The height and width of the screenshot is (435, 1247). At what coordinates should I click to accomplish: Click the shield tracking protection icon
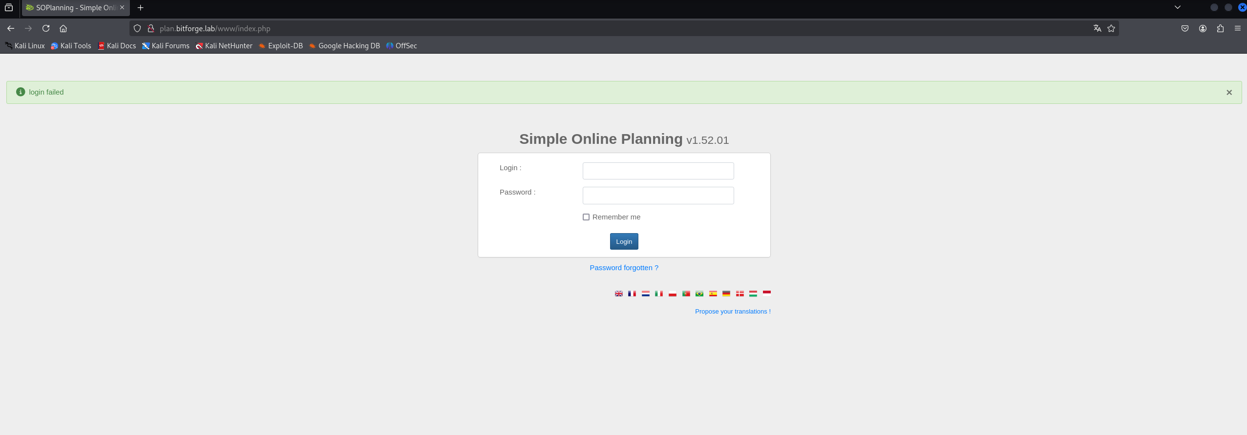tap(137, 28)
